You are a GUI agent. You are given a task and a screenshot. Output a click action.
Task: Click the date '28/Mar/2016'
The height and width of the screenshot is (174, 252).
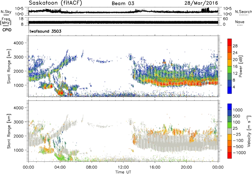[201, 3]
